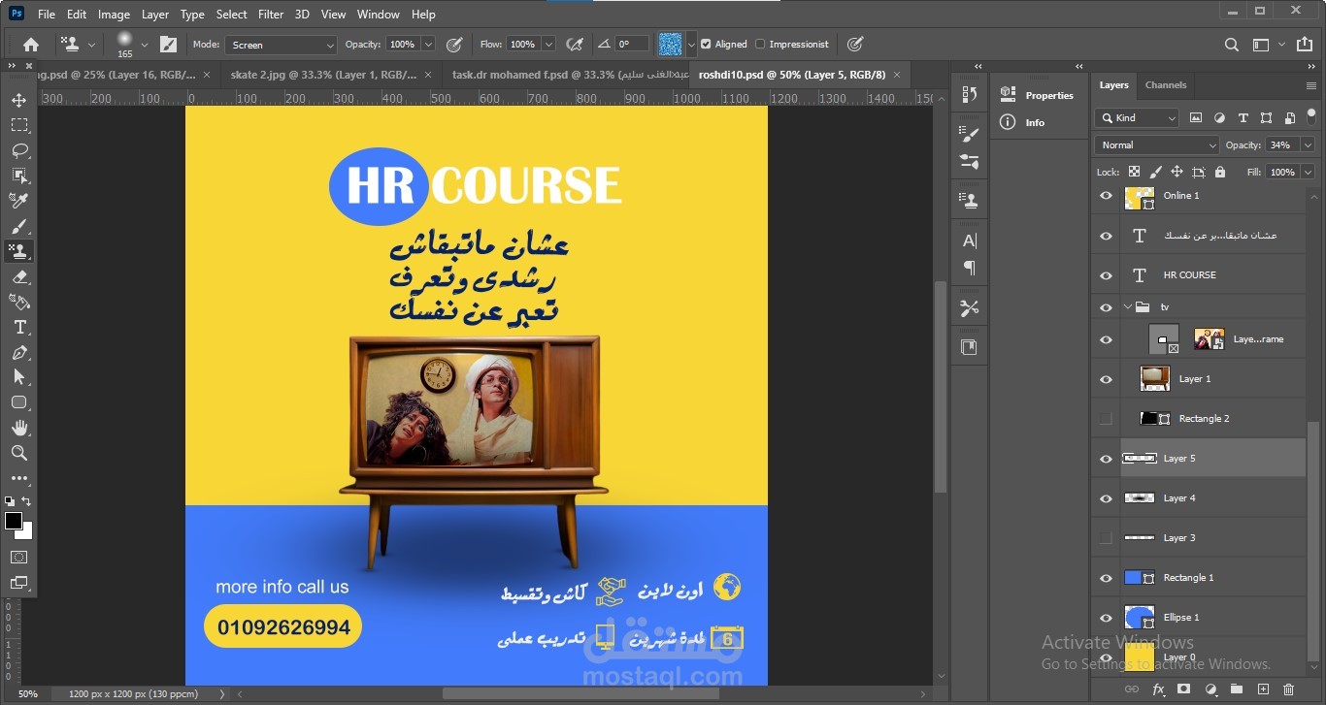Create a new layer icon

1263,689
